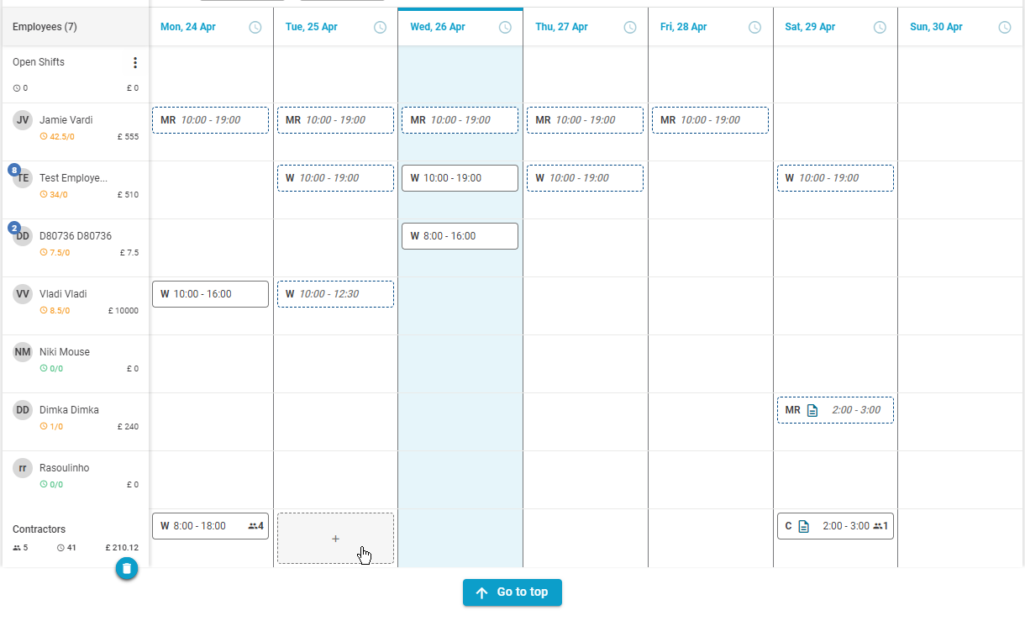Select the Fri, 28 Apr column header
Screen dimensions: 1025x621
(683, 27)
